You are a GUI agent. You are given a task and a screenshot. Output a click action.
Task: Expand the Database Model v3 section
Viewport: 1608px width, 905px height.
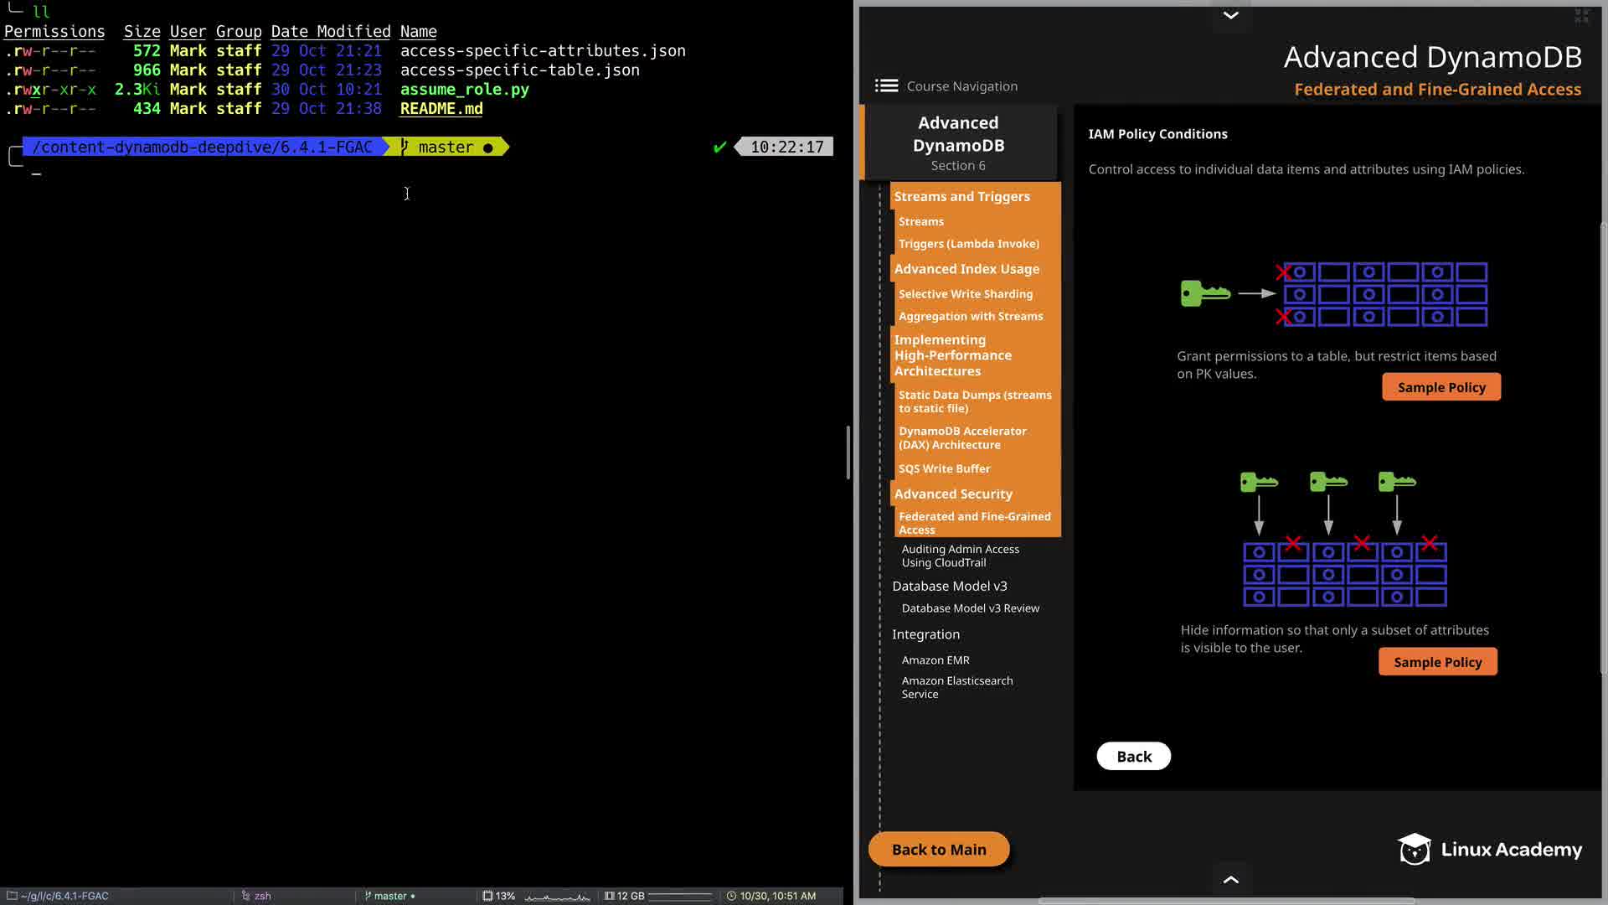click(x=949, y=586)
